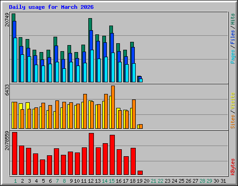The width and height of the screenshot is (238, 186).
Task: Click the green 'Hits' legend label
Action: 233,19
